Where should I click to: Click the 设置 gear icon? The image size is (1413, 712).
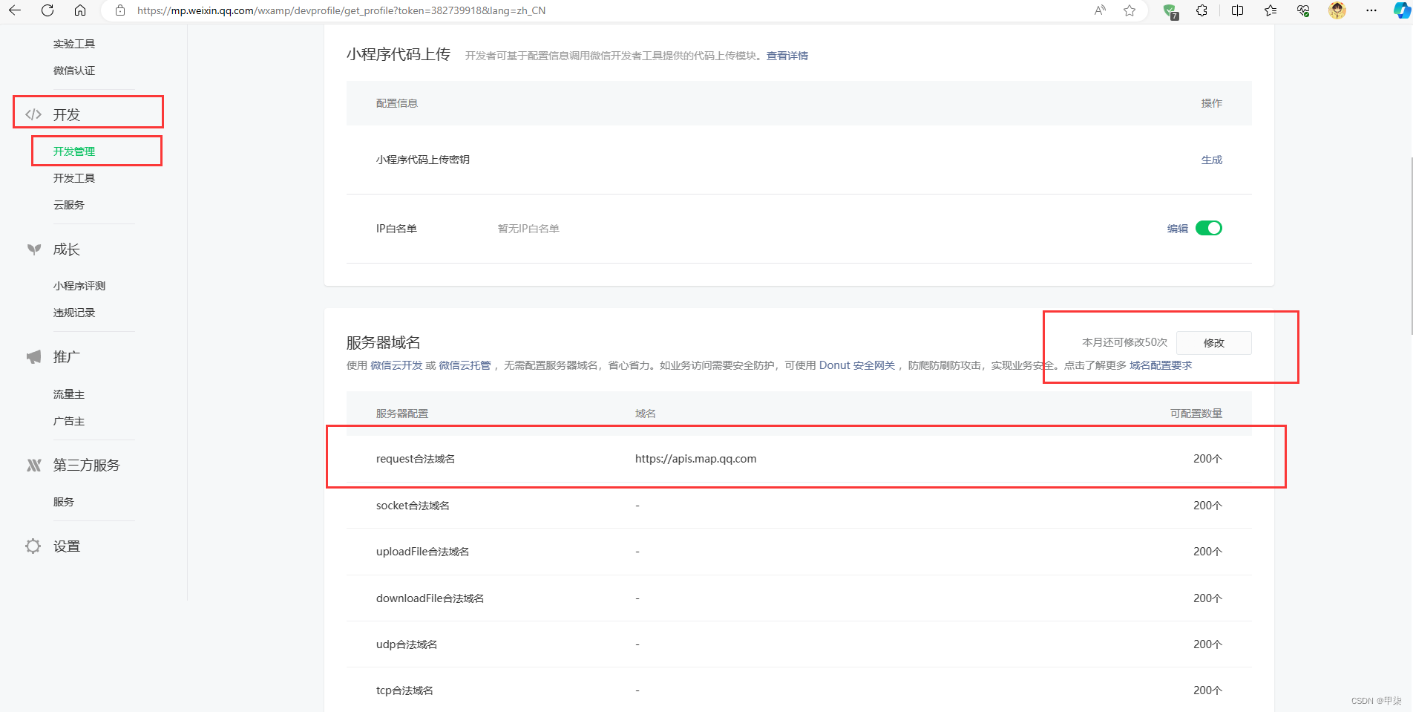(x=33, y=546)
